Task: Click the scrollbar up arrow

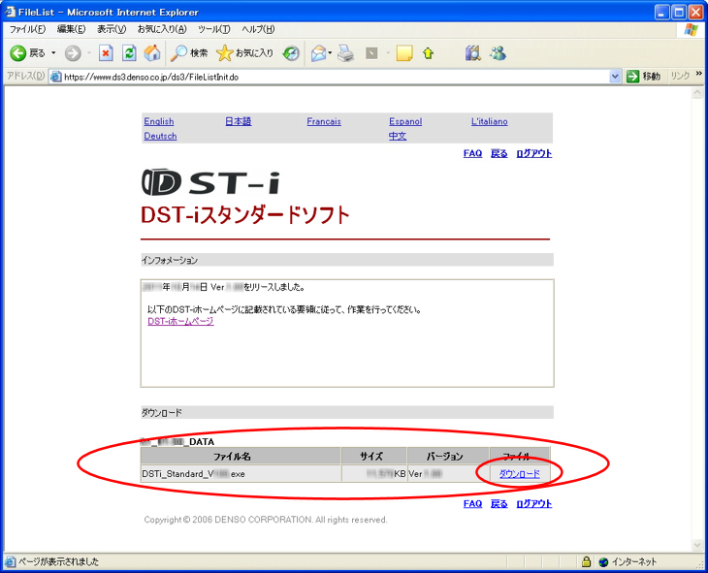Action: pos(697,93)
